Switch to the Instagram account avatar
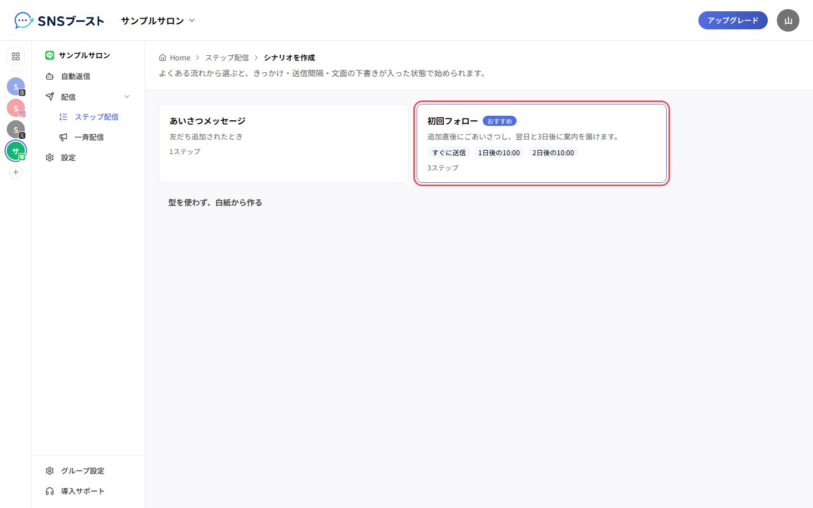The height and width of the screenshot is (508, 813). (16, 108)
